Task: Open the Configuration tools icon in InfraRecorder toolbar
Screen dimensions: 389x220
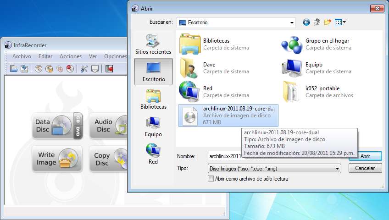Action: (x=84, y=69)
